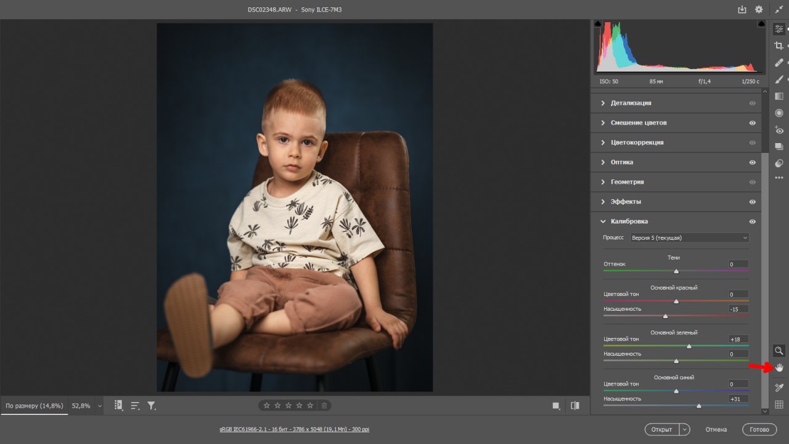This screenshot has width=789, height=444.
Task: Click the Готово button
Action: (x=759, y=429)
